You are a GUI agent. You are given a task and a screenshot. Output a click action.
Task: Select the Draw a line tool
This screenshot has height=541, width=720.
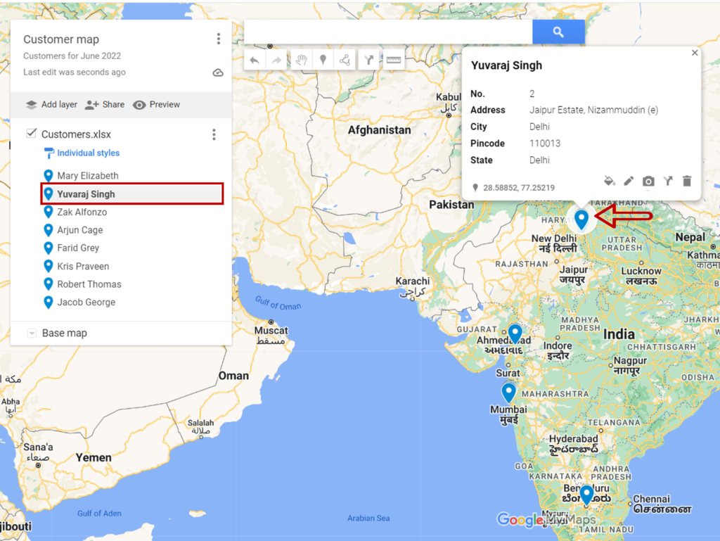[x=344, y=59]
